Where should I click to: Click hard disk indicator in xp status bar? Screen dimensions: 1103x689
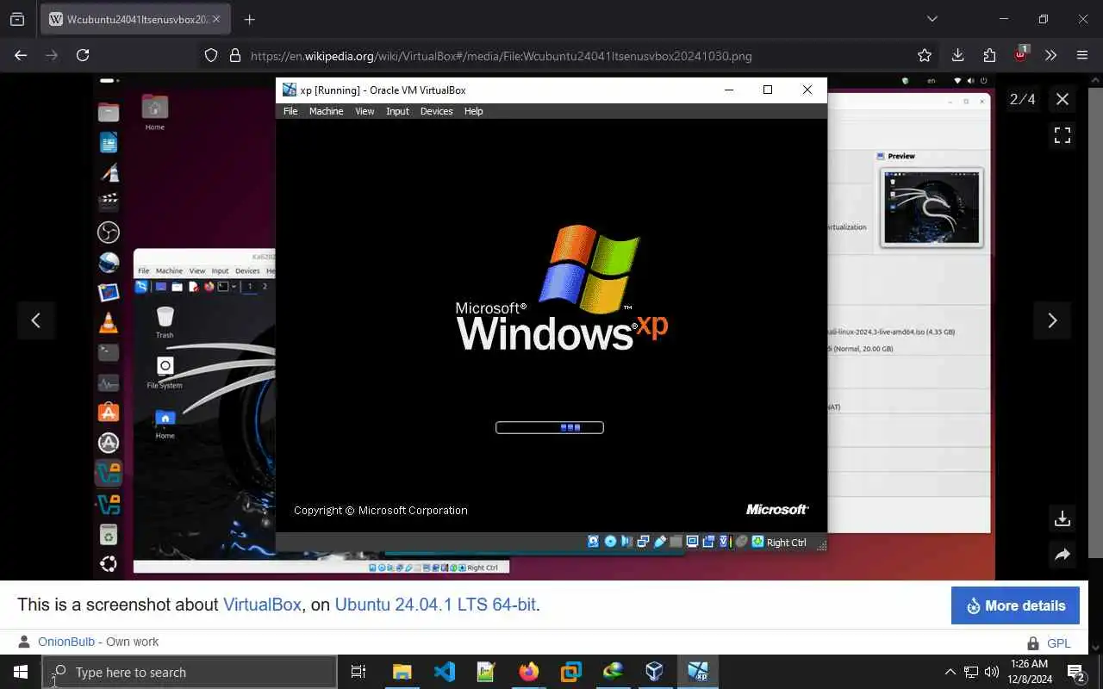pyautogui.click(x=593, y=542)
